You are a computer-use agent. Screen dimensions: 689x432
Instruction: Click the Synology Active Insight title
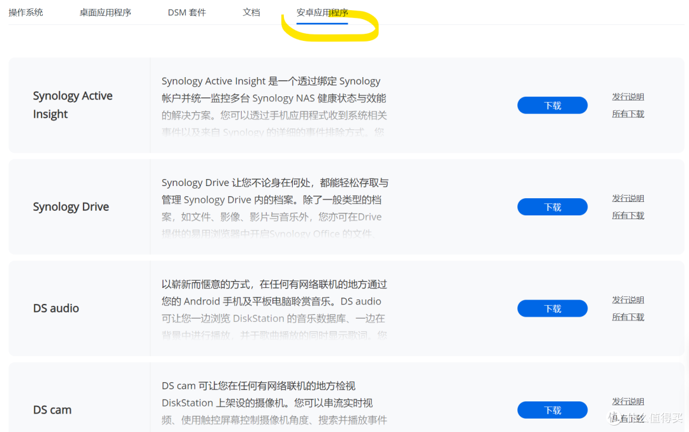point(73,105)
